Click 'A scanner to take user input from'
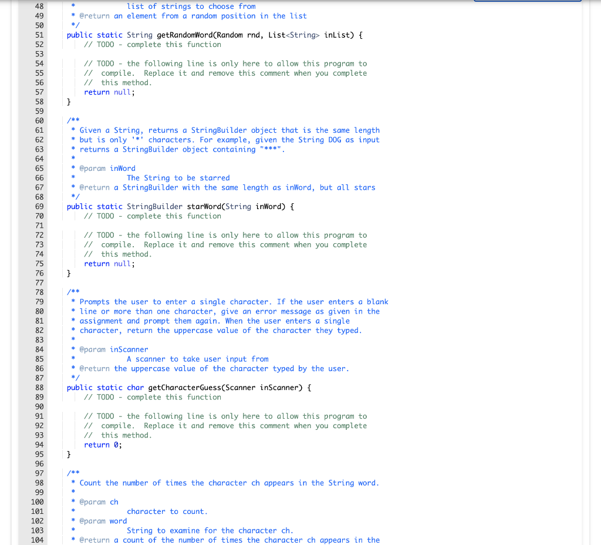Viewport: 601px width, 545px height. click(x=197, y=359)
